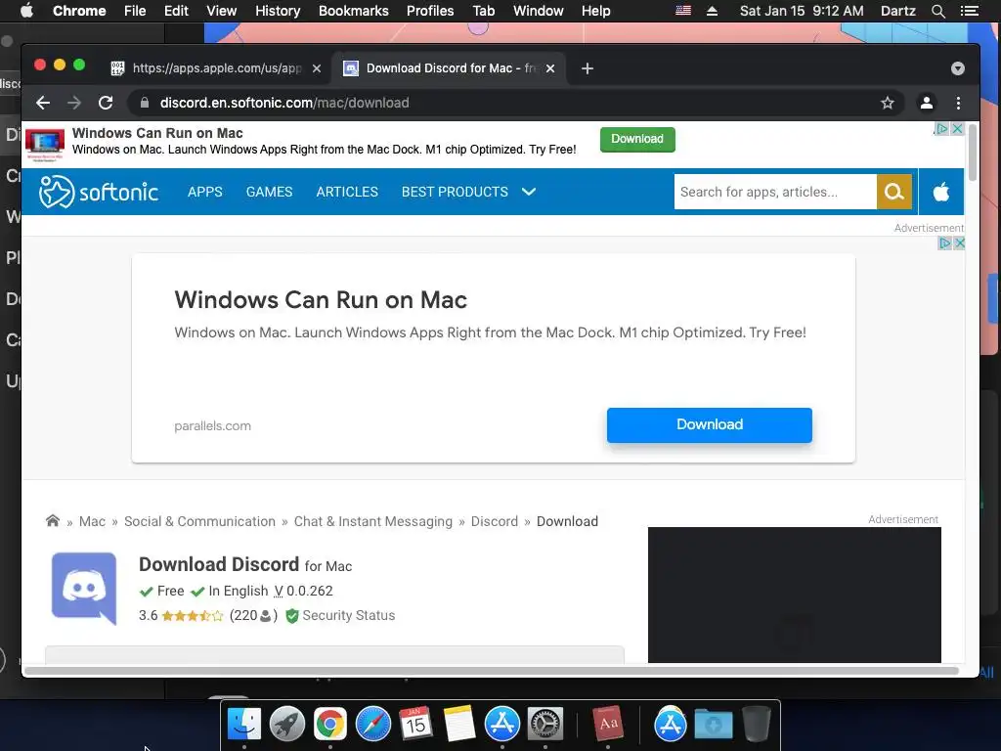Click Chrome icon in the Dock
Screen dimensions: 1001x751
point(330,724)
